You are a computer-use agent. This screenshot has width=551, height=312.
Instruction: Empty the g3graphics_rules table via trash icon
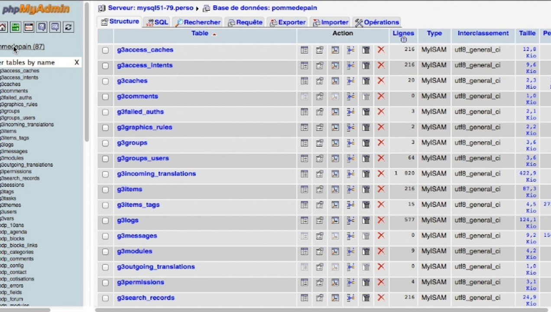pyautogui.click(x=366, y=128)
